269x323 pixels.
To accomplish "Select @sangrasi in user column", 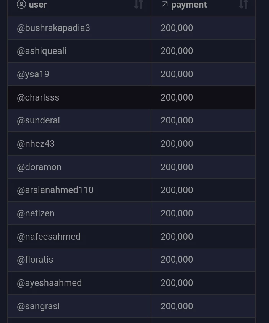I will tap(38, 306).
